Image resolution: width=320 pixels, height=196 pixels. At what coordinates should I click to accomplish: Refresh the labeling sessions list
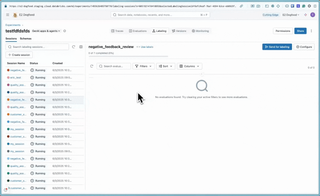[73, 47]
